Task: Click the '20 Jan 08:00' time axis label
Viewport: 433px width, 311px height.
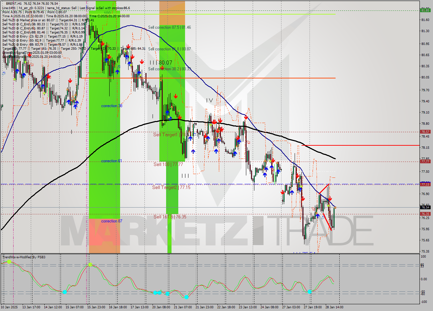Action: [x=161, y=307]
